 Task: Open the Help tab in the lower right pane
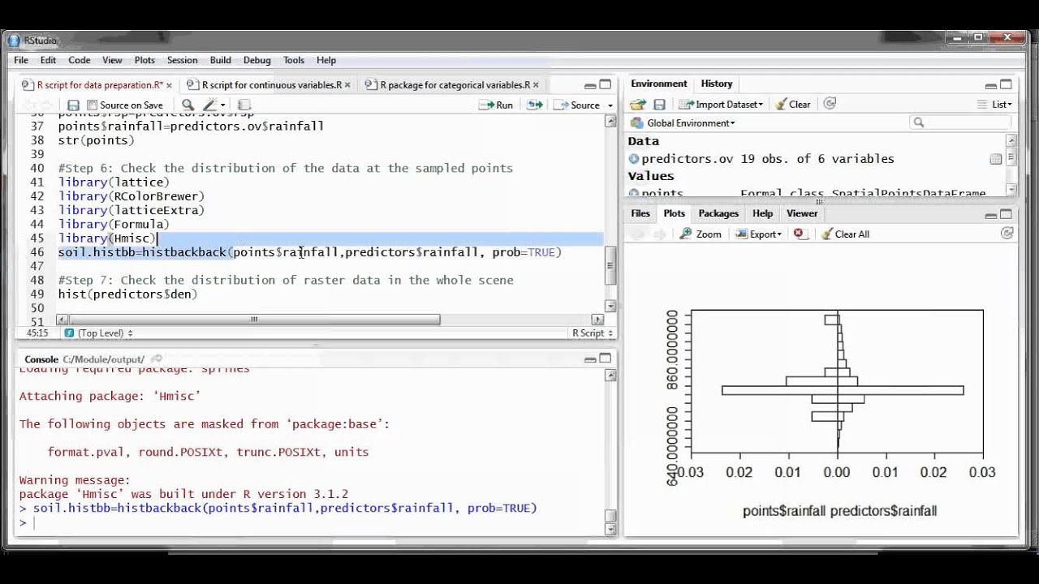coord(762,213)
